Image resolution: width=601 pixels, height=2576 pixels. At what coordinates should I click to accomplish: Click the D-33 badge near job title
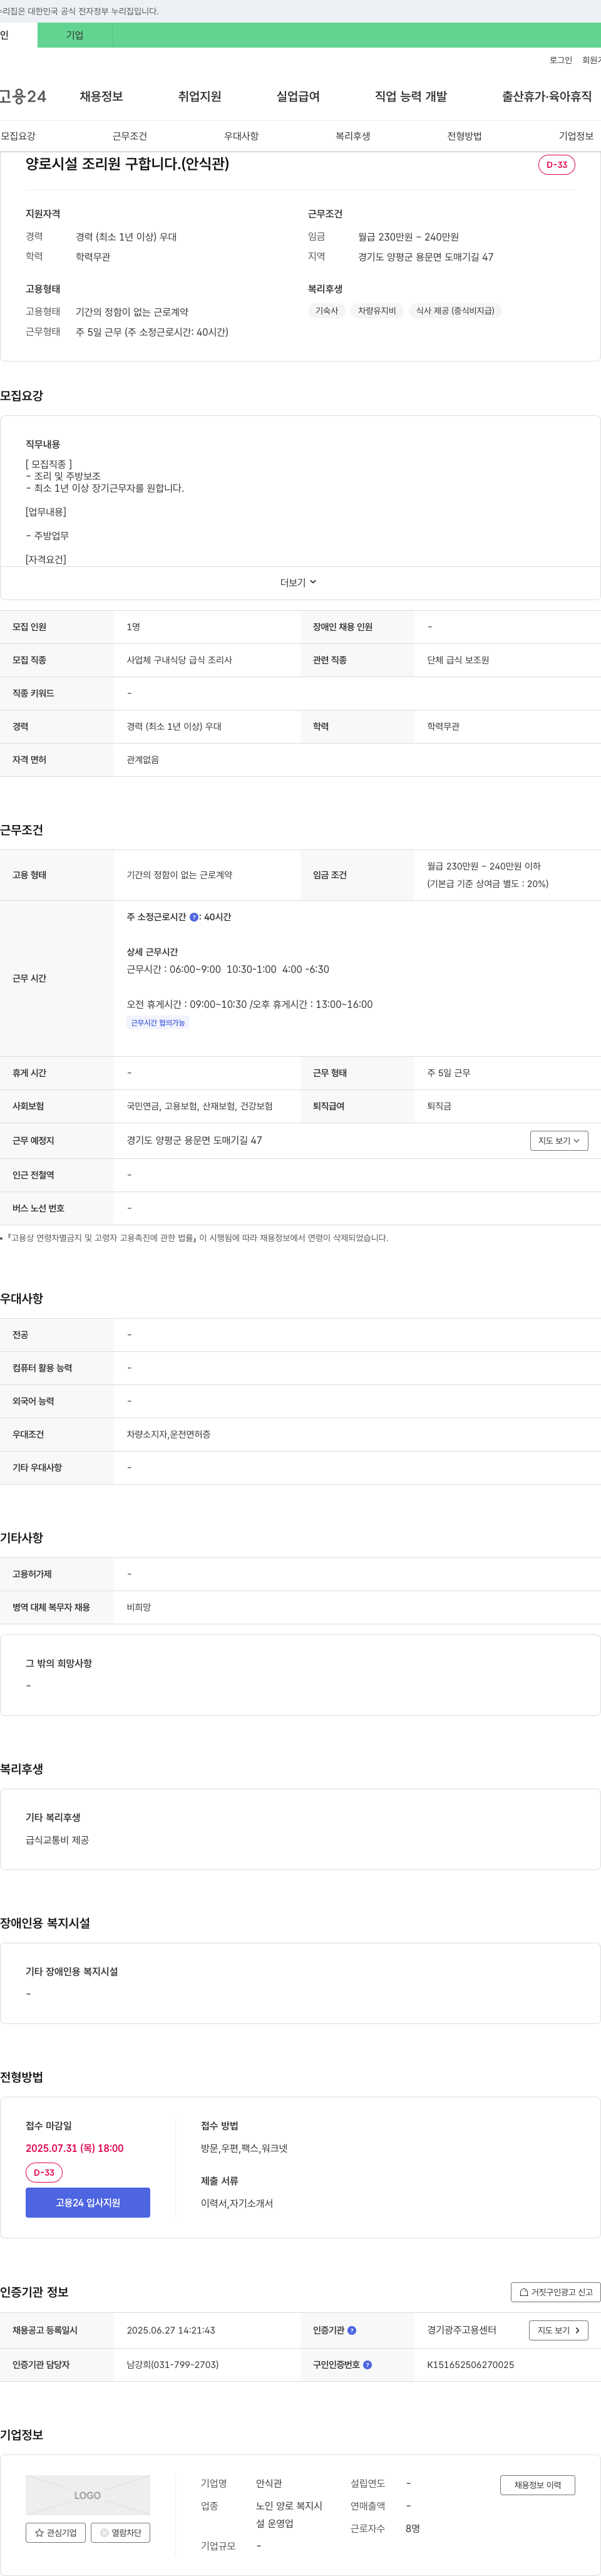click(557, 165)
